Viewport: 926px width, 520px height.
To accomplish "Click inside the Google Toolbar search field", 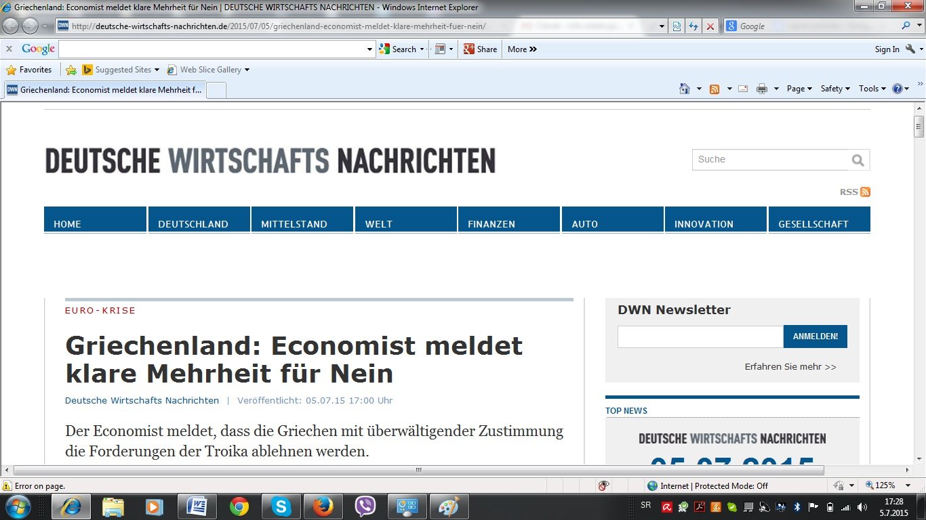I will click(x=212, y=49).
